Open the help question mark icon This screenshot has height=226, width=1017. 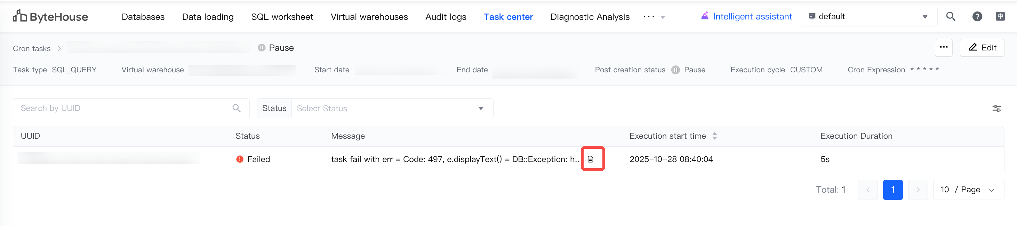(977, 17)
